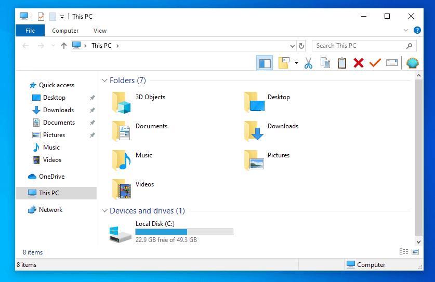This screenshot has width=435, height=282.
Task: Select Network in the navigation pane
Action: pos(50,210)
